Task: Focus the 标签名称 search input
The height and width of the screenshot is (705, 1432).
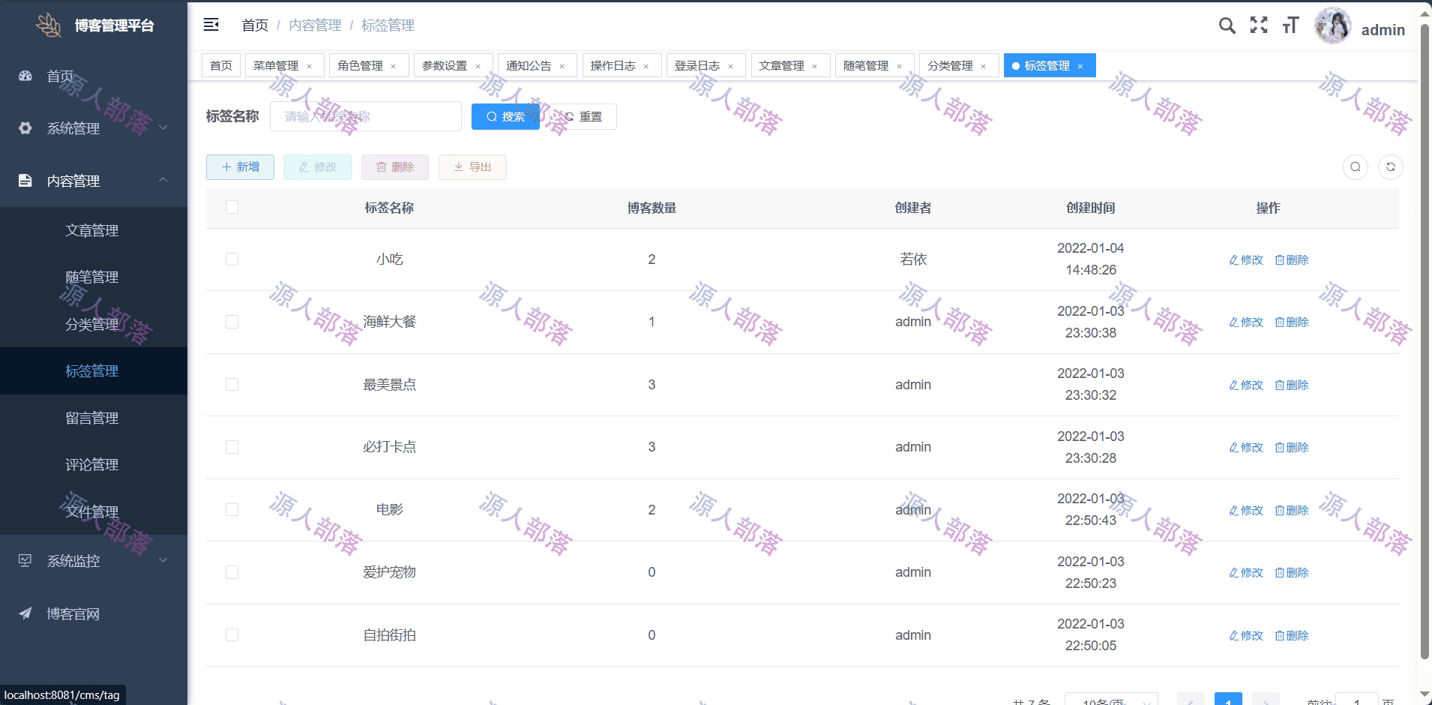Action: 366,116
